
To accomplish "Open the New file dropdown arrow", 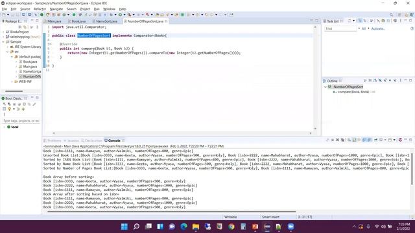I will pyautogui.click(x=8, y=15).
